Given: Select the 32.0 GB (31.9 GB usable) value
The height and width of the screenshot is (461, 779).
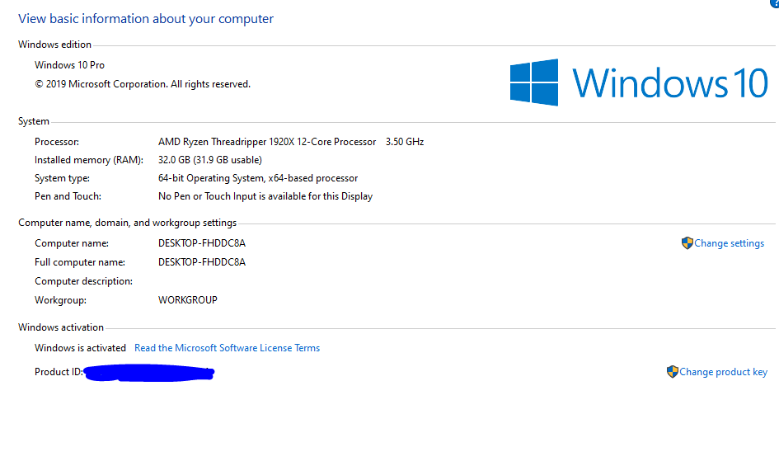Looking at the screenshot, I should 209,160.
